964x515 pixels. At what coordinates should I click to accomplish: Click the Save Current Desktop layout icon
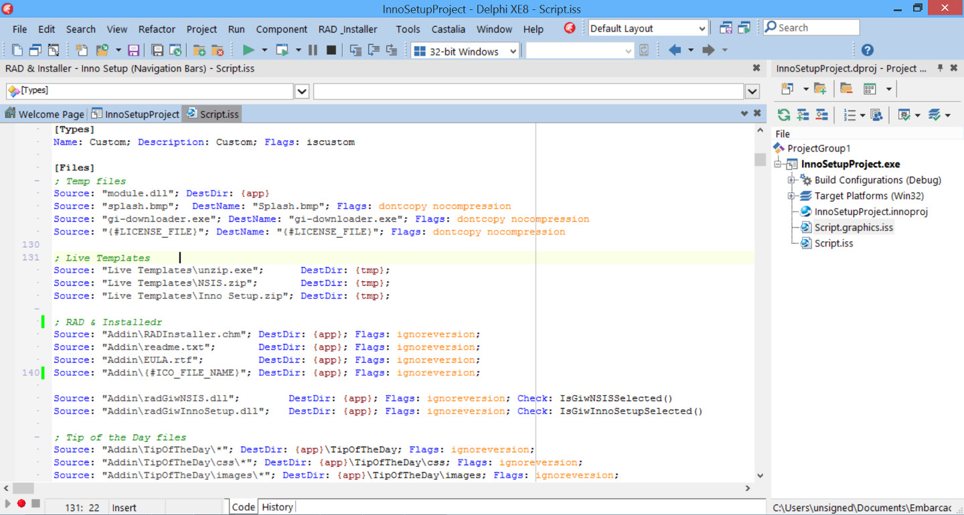(x=726, y=28)
